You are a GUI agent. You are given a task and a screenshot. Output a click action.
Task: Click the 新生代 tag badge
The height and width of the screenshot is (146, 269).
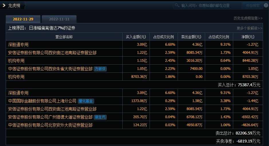point(100,117)
